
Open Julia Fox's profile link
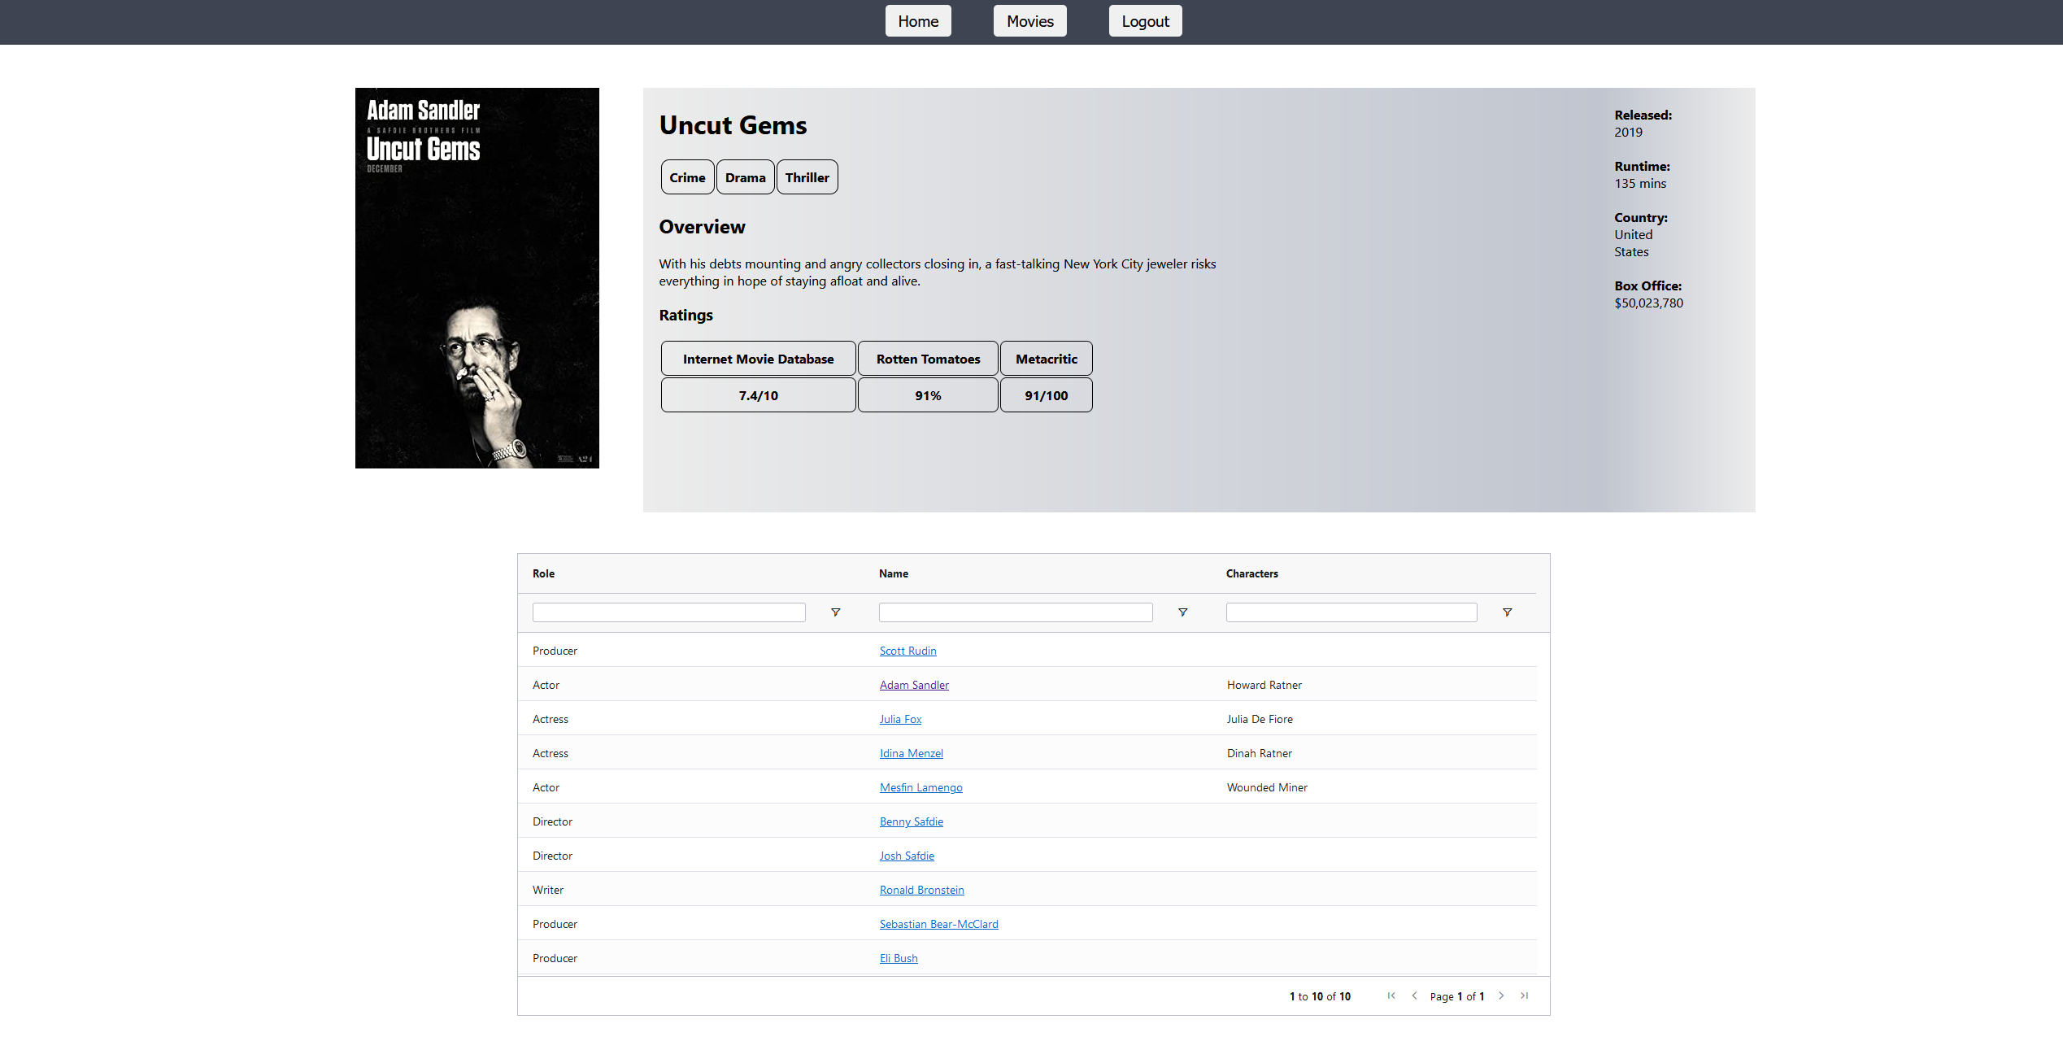900,719
